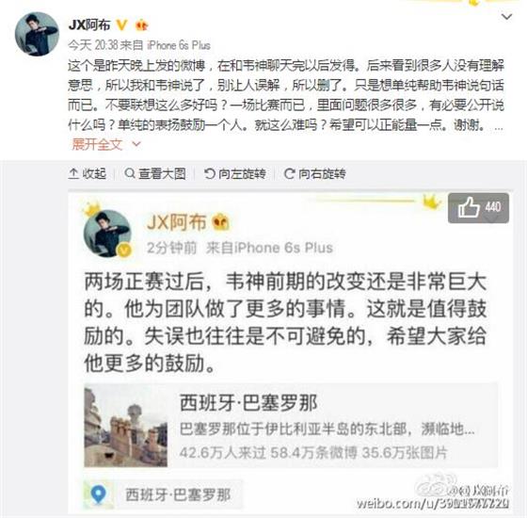This screenshot has height=518, width=527.
Task: Click the orange V verification badge
Action: (121, 24)
